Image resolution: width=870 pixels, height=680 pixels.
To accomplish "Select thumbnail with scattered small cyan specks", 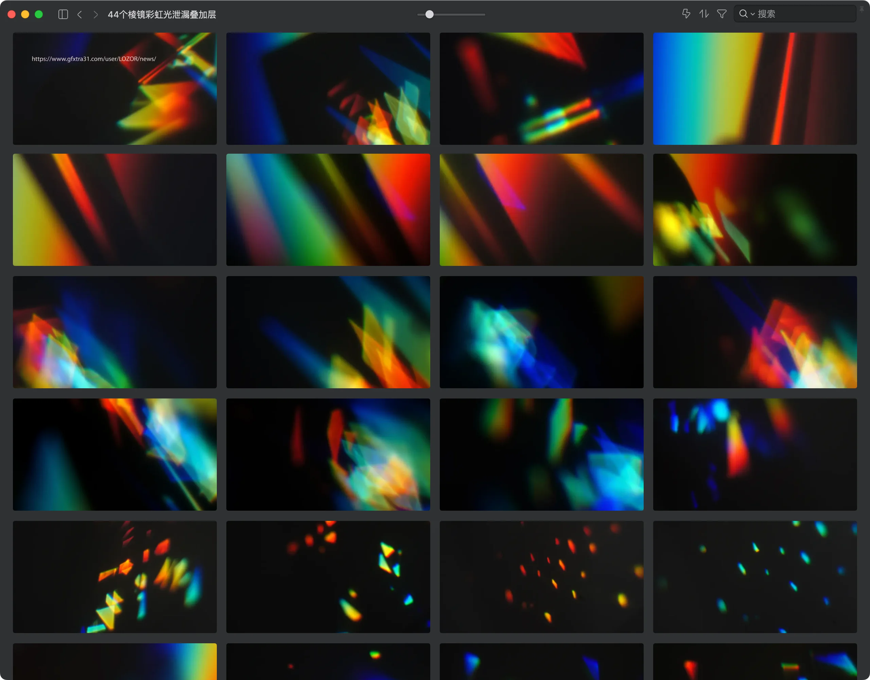I will tap(755, 577).
